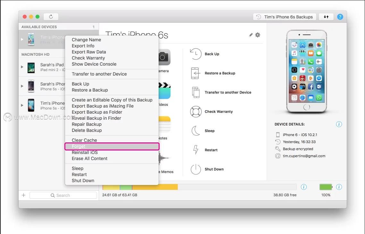Select Tim's iPhone 5s backup thumbnail
The image size is (365, 234).
point(31,105)
